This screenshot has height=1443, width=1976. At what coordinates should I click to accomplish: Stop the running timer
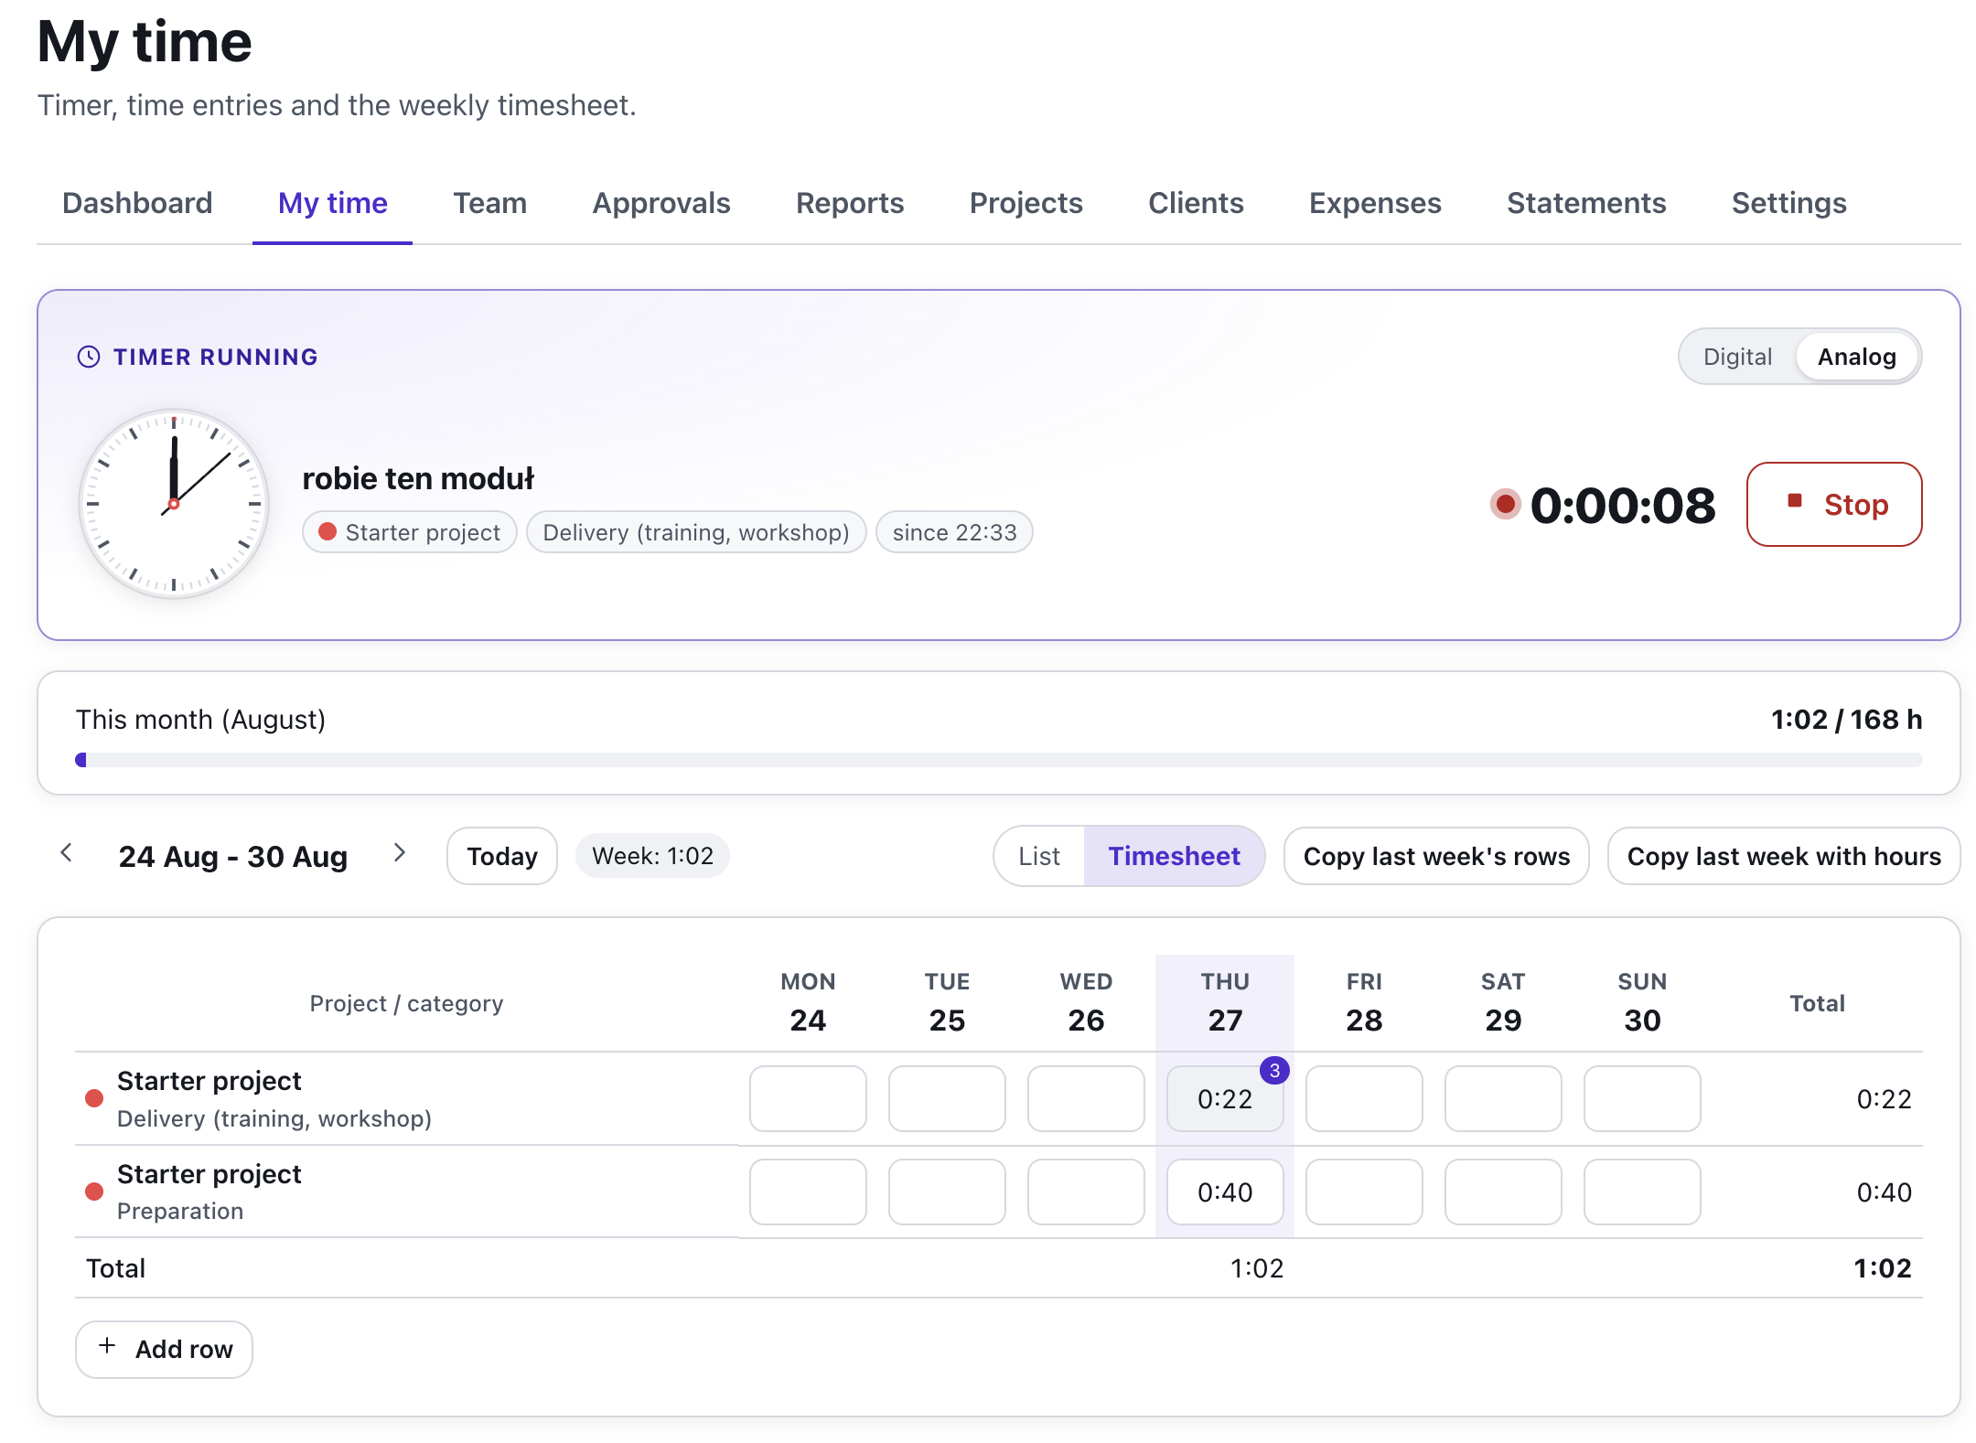point(1834,504)
